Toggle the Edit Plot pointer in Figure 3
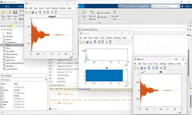 [x=161, y=68]
